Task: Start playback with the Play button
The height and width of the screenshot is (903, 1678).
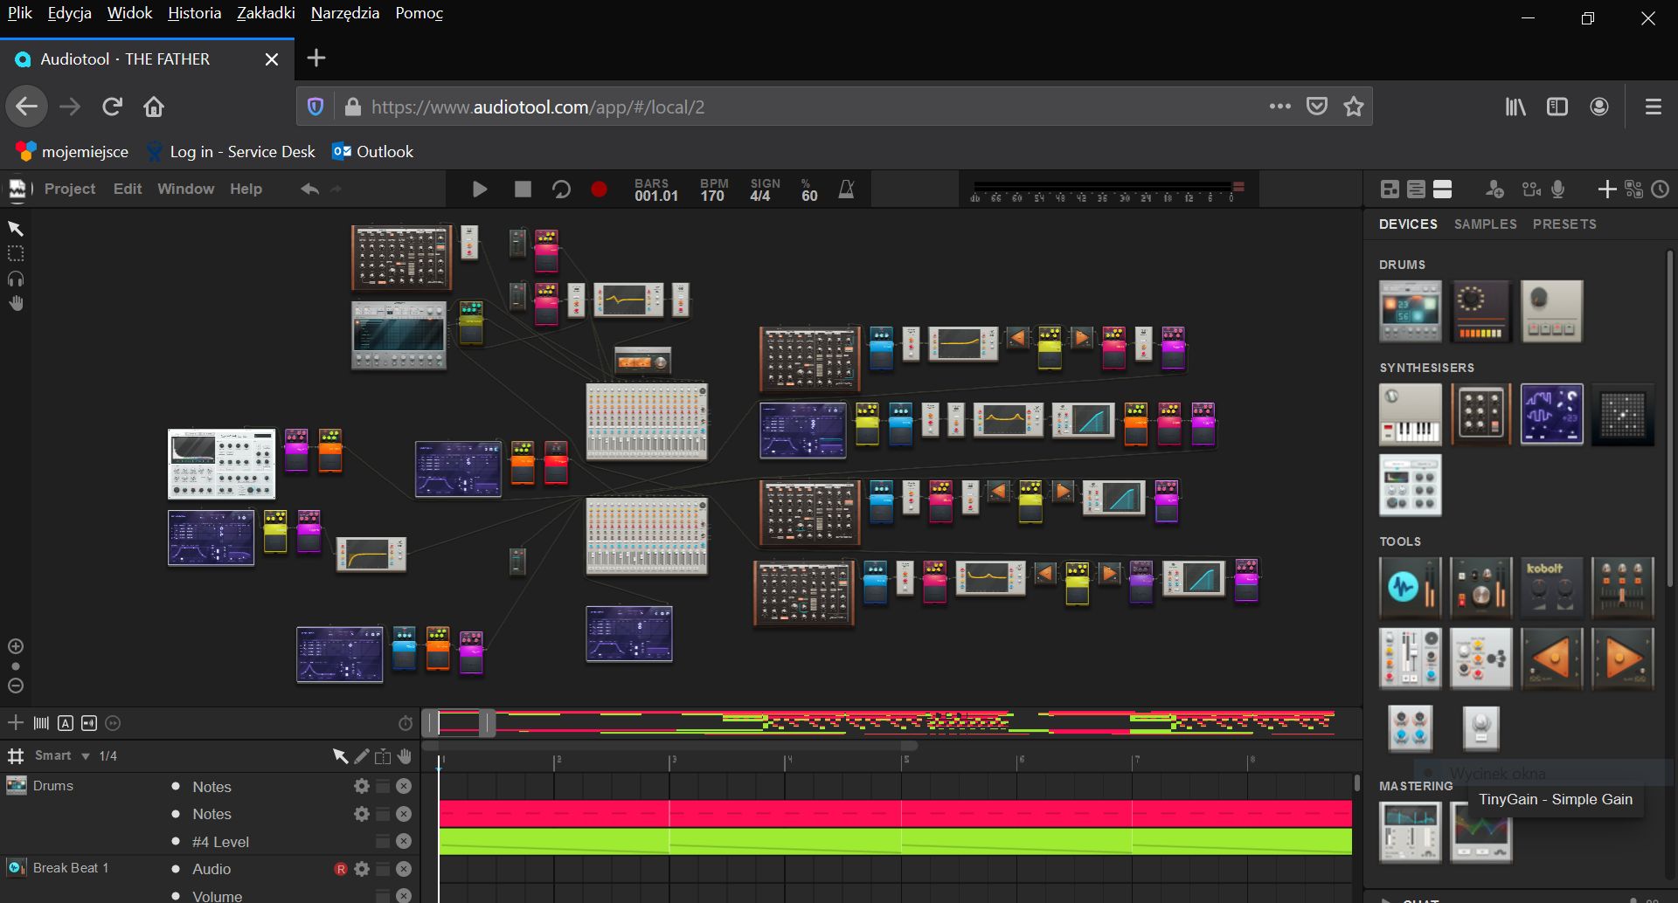Action: pyautogui.click(x=479, y=188)
